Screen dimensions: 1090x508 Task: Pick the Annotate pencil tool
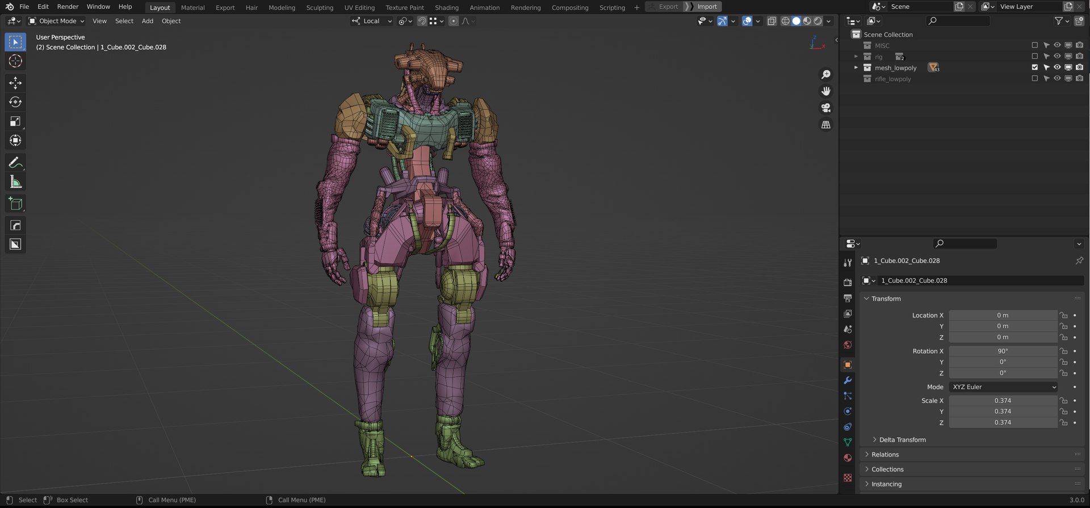coord(15,163)
